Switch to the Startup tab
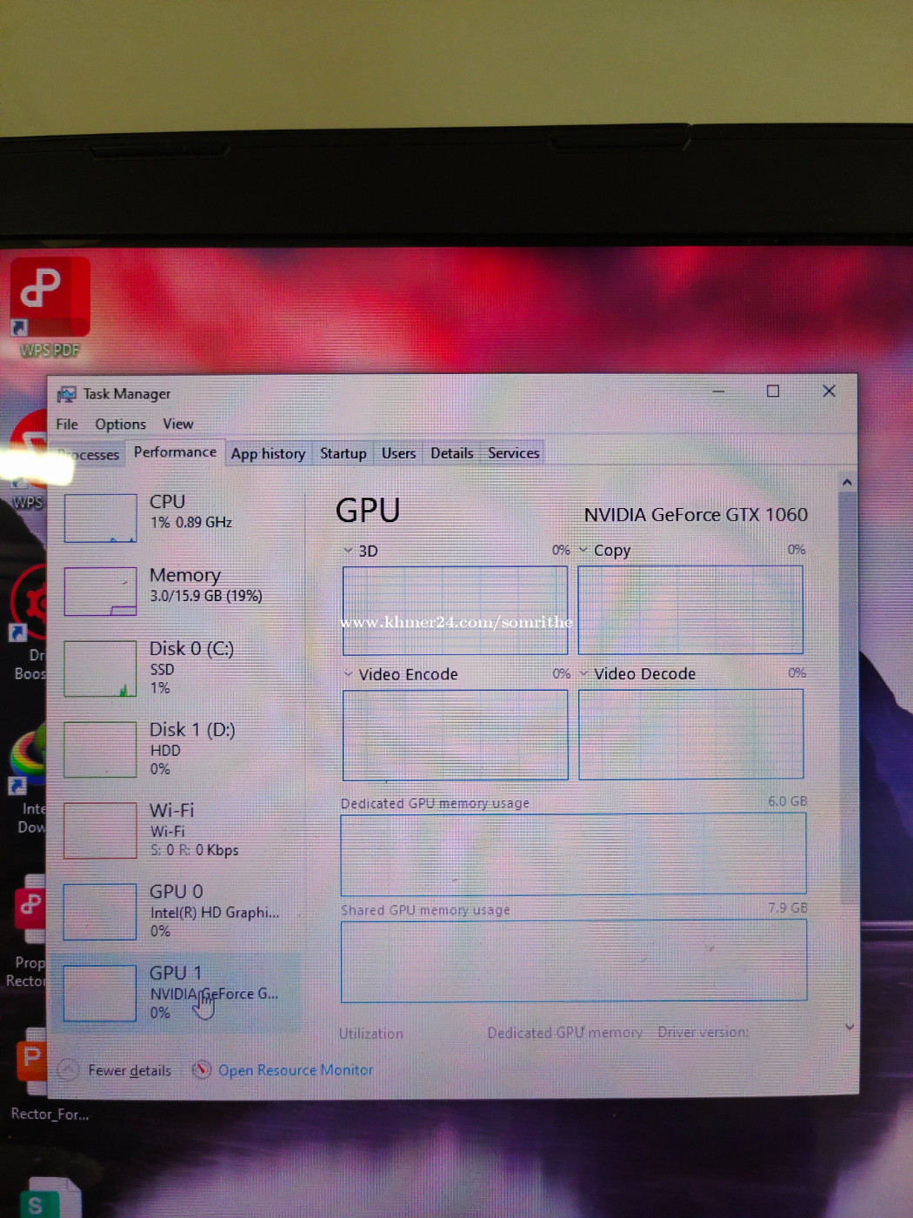913x1218 pixels. point(343,453)
